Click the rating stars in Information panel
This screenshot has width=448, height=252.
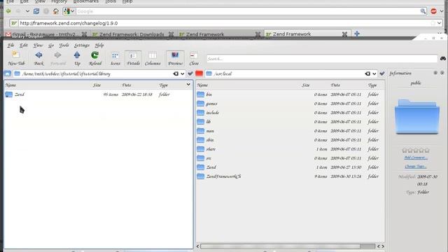416,150
